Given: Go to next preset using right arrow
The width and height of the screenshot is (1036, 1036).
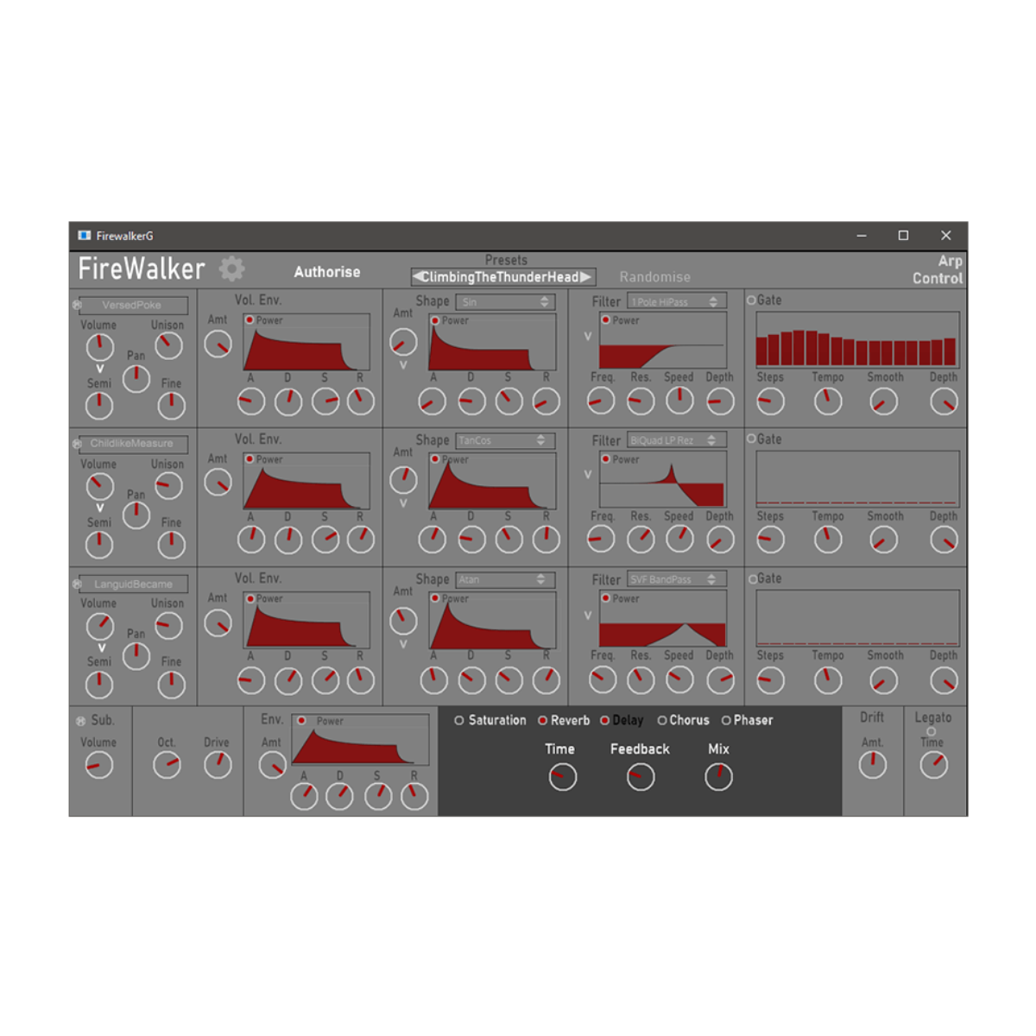Looking at the screenshot, I should coord(586,277).
